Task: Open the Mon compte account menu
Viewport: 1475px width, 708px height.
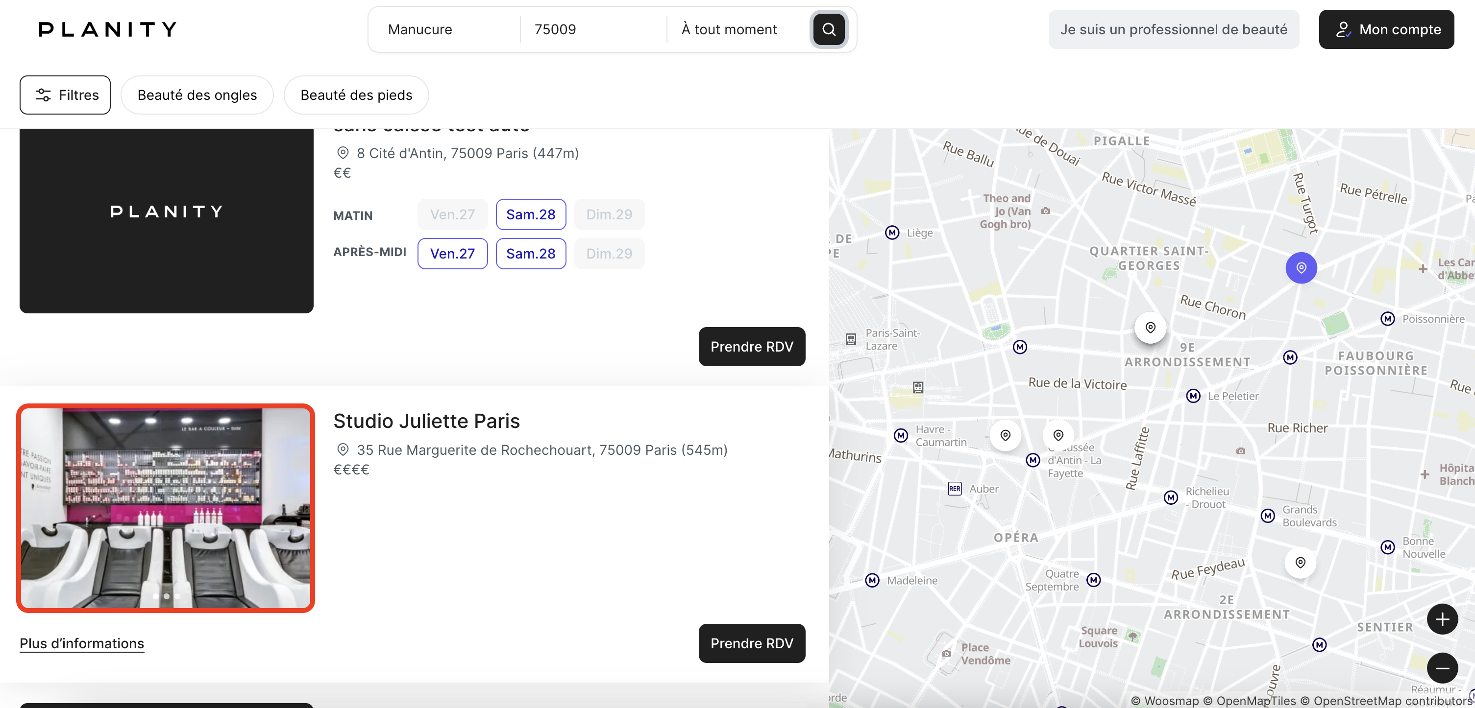Action: [1386, 29]
